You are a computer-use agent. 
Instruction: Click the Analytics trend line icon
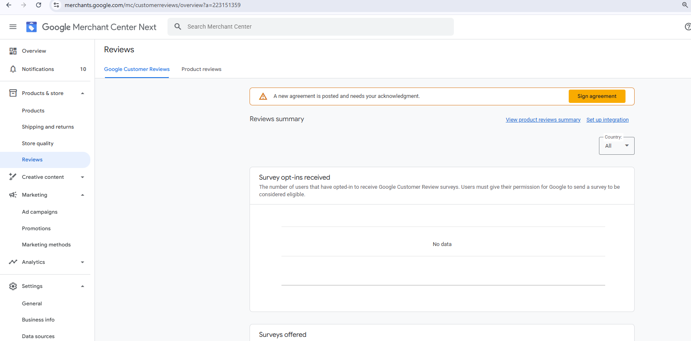[13, 262]
